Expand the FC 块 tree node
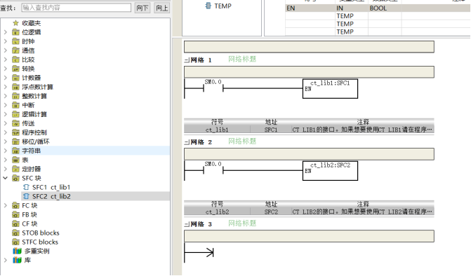The width and height of the screenshot is (471, 276). [x=6, y=205]
